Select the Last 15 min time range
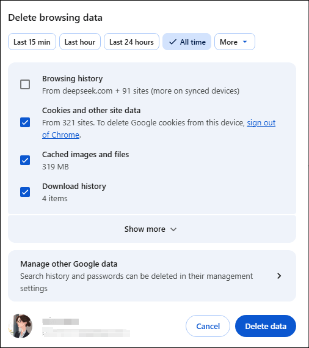309x348 pixels. point(32,42)
